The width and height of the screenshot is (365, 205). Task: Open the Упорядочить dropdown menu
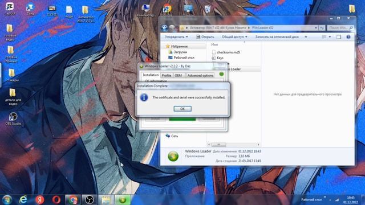click(x=176, y=36)
